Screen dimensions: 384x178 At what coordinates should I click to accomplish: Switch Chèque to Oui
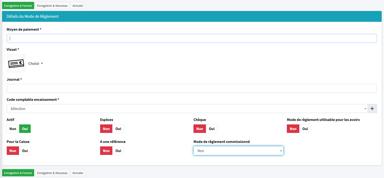pos(211,129)
